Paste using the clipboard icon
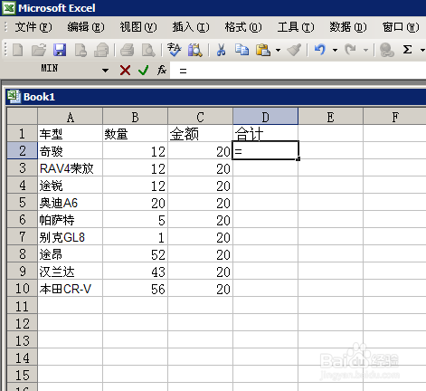The width and height of the screenshot is (426, 391). 263,50
